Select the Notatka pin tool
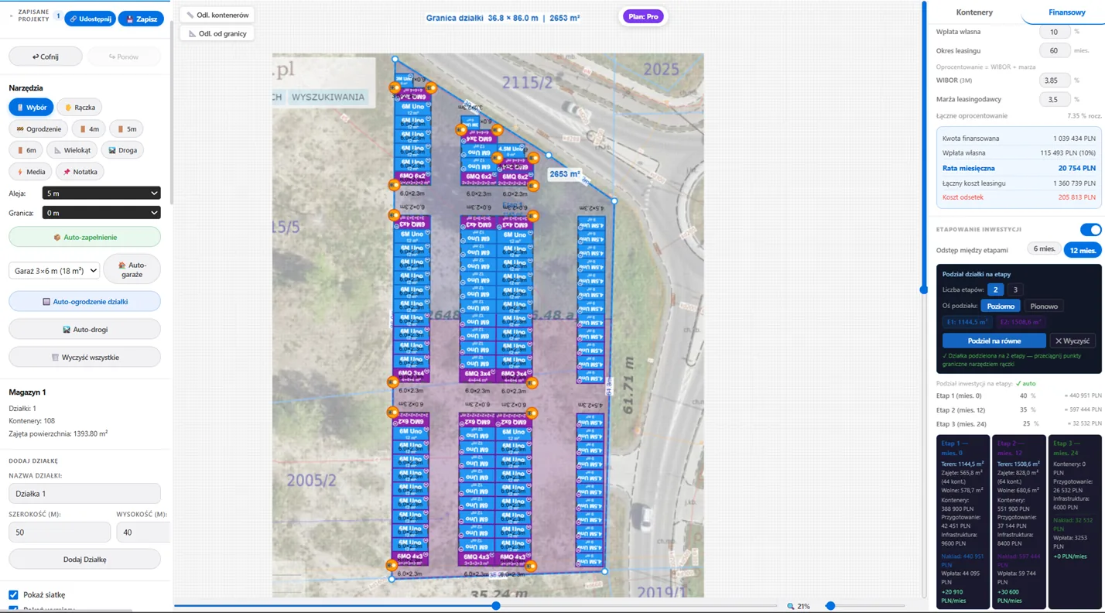 (x=80, y=172)
